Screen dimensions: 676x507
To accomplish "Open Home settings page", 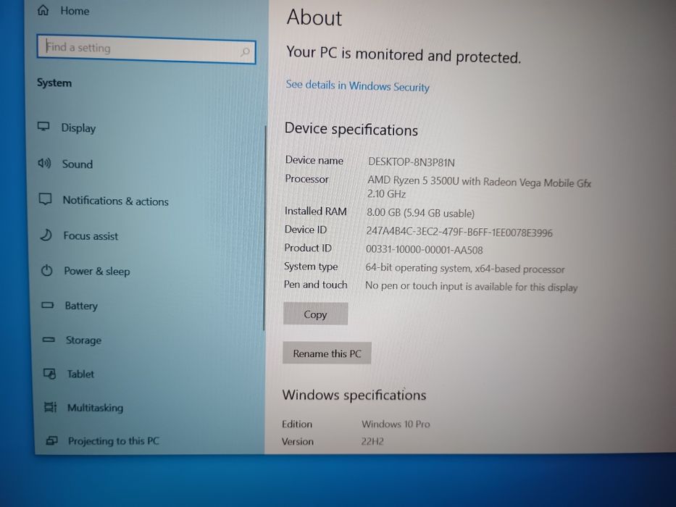I will (x=75, y=11).
